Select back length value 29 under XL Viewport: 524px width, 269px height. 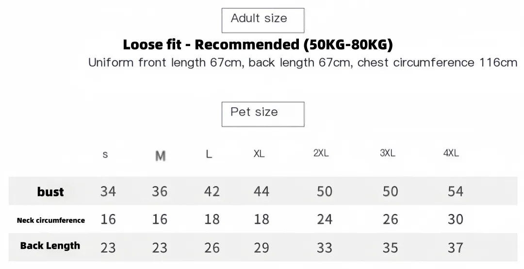(262, 248)
